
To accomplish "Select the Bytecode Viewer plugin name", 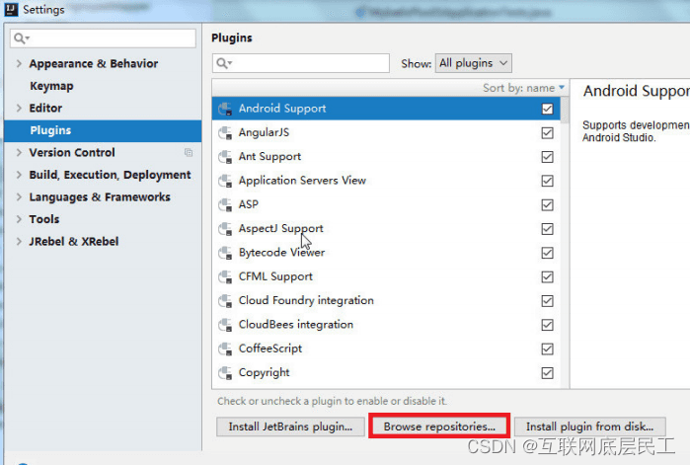I will click(x=281, y=253).
